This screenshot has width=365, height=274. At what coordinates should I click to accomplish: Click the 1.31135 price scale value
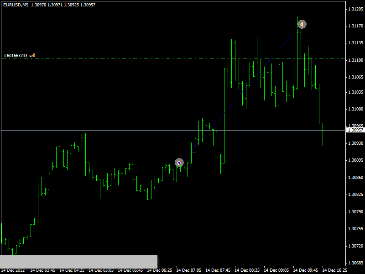pyautogui.click(x=355, y=43)
